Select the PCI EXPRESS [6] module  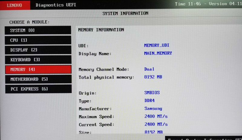click(38, 89)
